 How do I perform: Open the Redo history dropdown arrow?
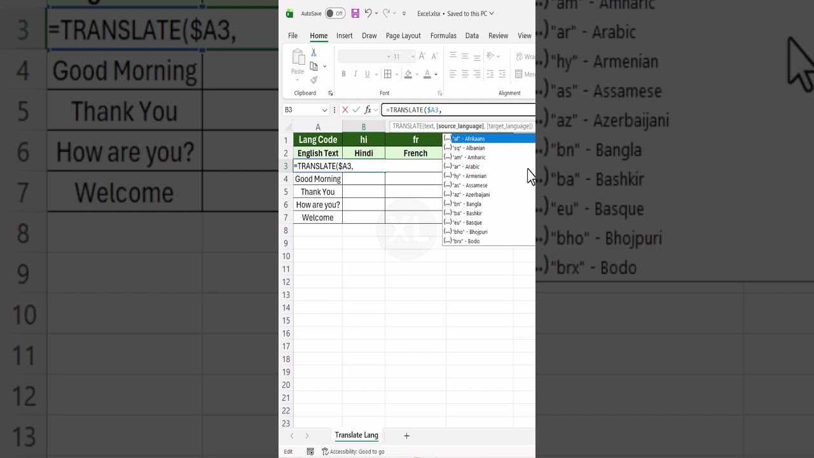[x=394, y=13]
